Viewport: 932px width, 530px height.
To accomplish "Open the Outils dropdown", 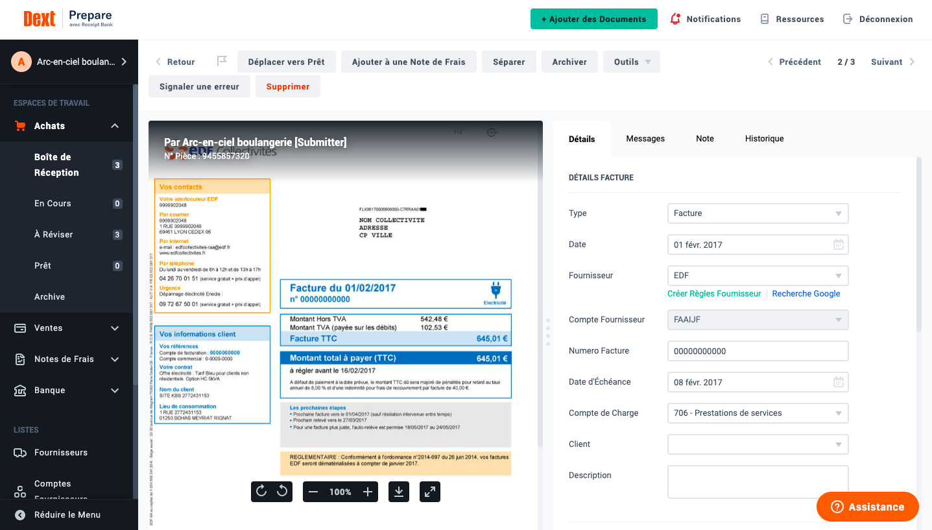I will [x=632, y=62].
